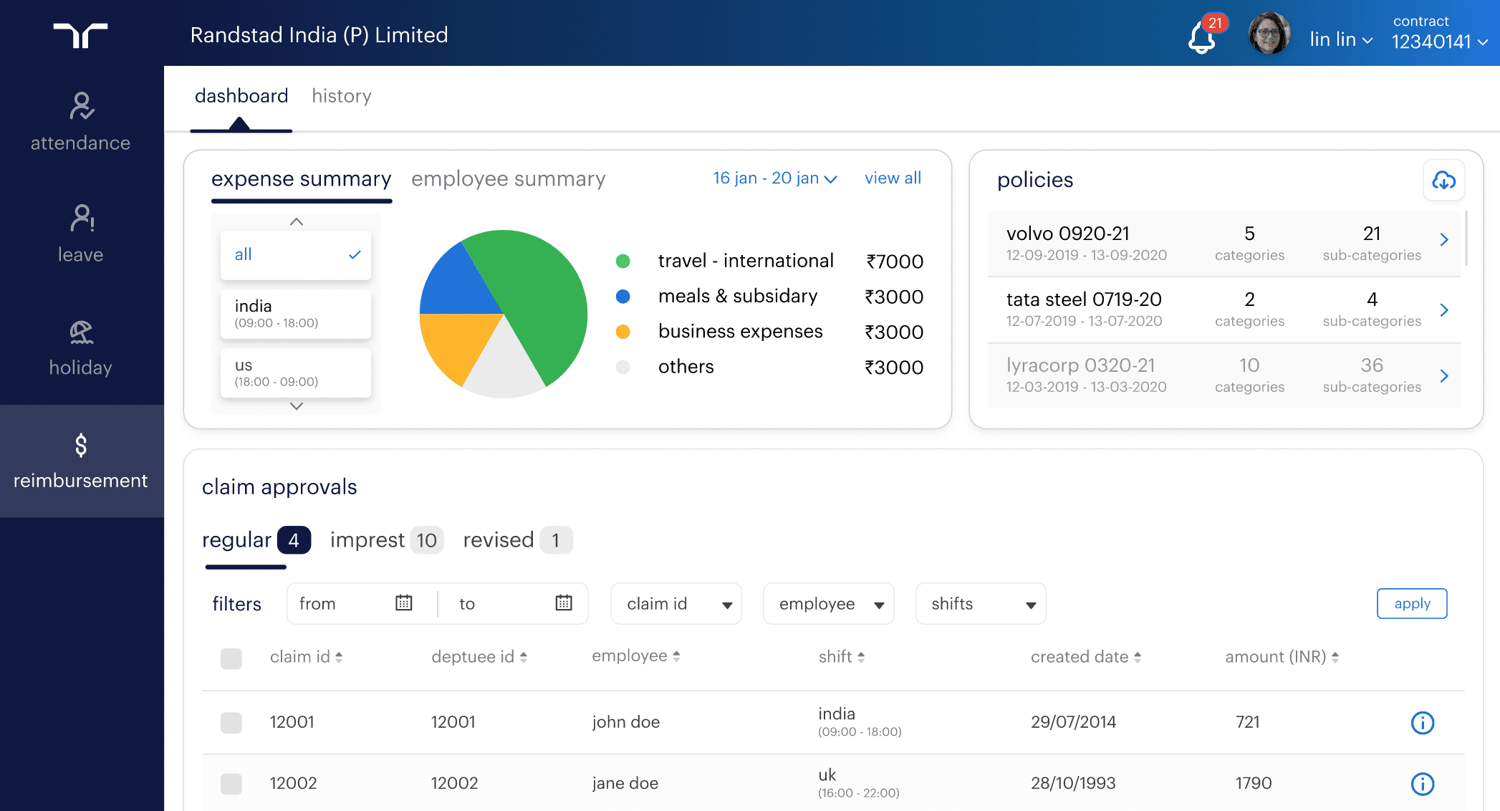Select the us shift option

(x=296, y=373)
